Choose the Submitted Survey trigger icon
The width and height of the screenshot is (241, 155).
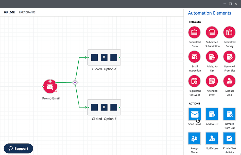(229, 33)
